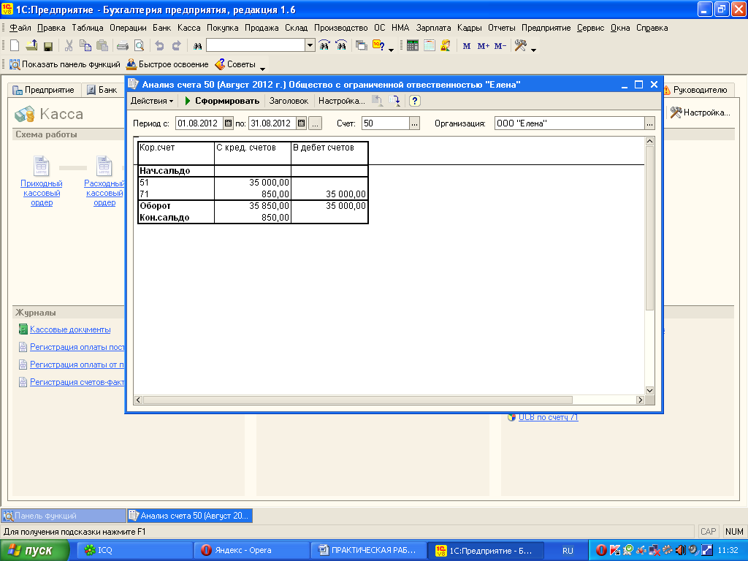Click the Undo arrow icon
748x561 pixels.
160,46
